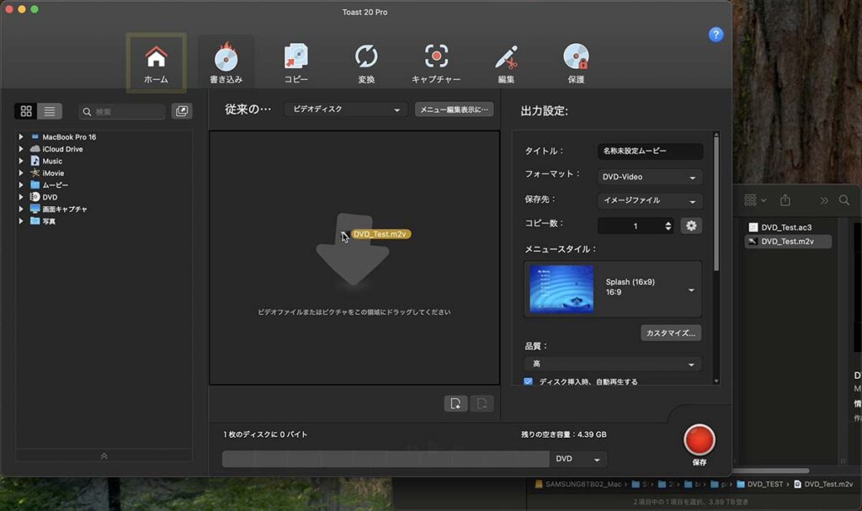This screenshot has width=862, height=511.
Task: Collapse the media browser with the up chevron
Action: pos(104,456)
